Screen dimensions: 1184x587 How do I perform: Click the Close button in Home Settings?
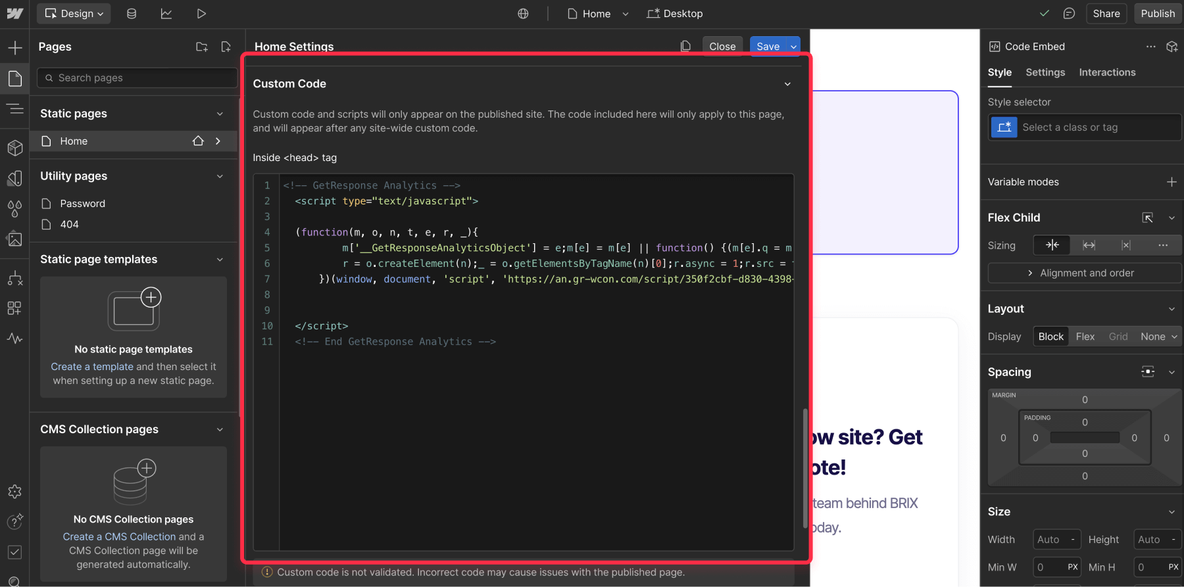pos(722,47)
